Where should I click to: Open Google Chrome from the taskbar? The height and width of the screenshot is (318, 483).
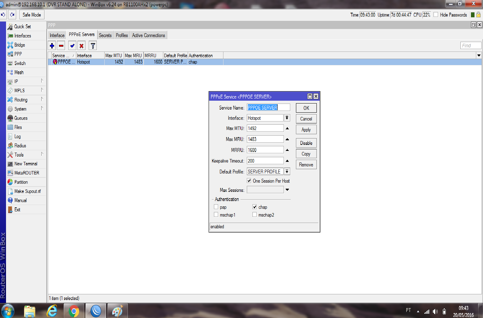(x=74, y=311)
